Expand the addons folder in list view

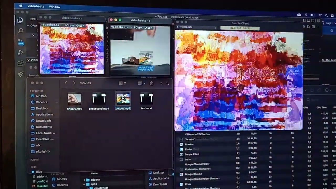click(x=85, y=180)
